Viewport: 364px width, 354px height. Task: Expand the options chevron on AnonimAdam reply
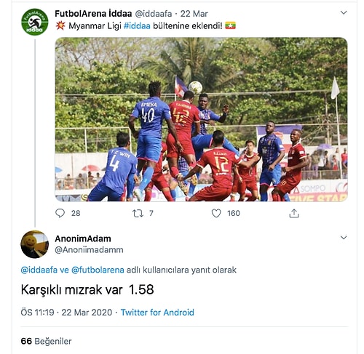(344, 238)
